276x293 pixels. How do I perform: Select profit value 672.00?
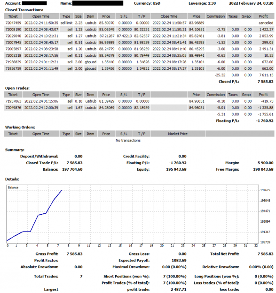pyautogui.click(x=268, y=62)
